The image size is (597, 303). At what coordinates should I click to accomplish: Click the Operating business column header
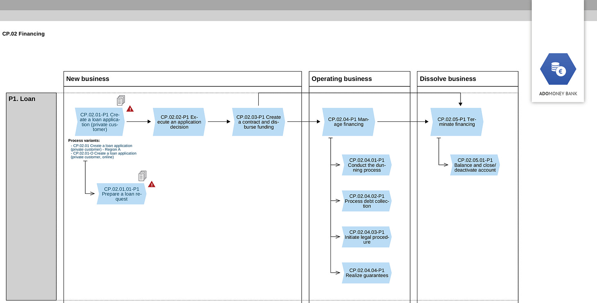(x=360, y=79)
